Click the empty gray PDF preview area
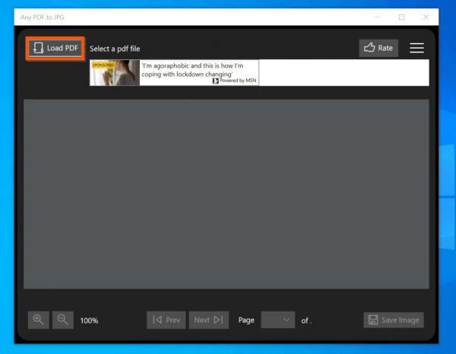 (226, 194)
